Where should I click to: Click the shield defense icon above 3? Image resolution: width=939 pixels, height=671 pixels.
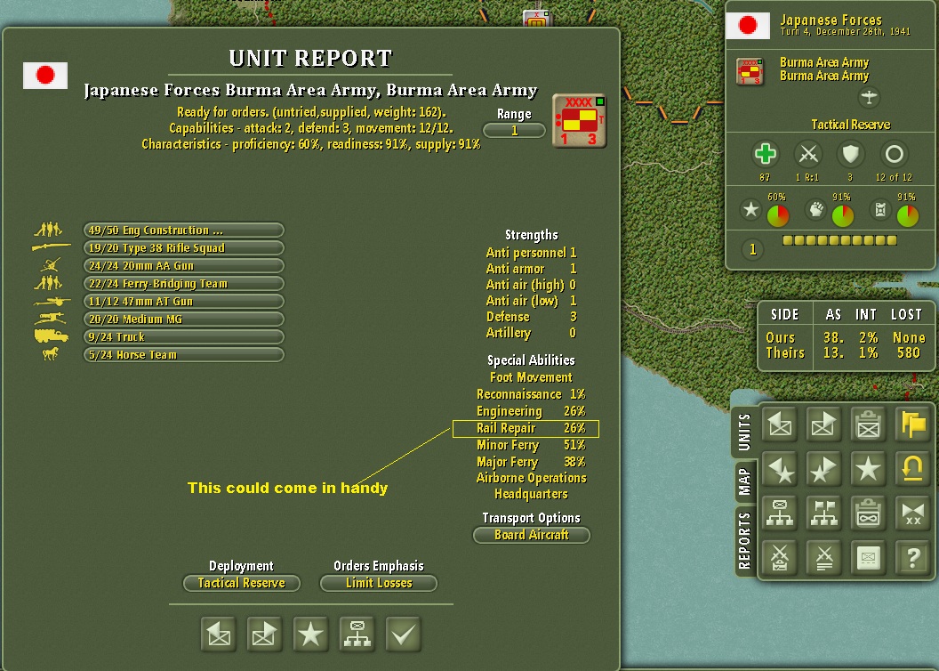point(850,154)
